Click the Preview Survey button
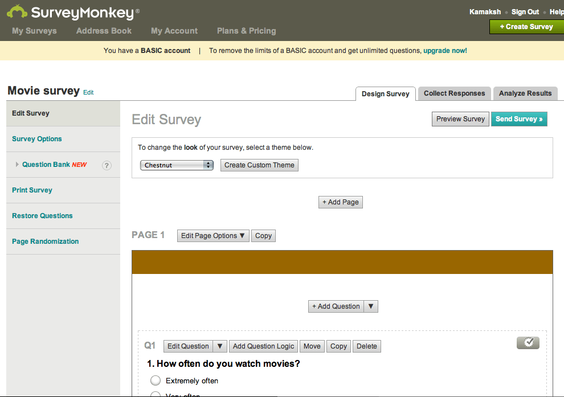The image size is (564, 397). (x=460, y=119)
